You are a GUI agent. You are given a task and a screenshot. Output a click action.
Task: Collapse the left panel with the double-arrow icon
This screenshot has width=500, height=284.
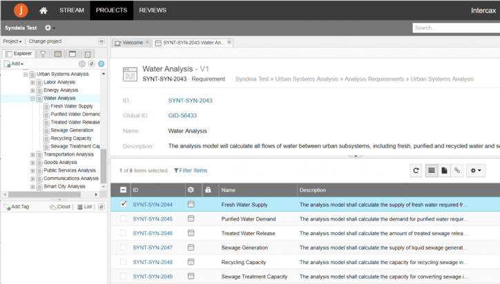point(102,41)
